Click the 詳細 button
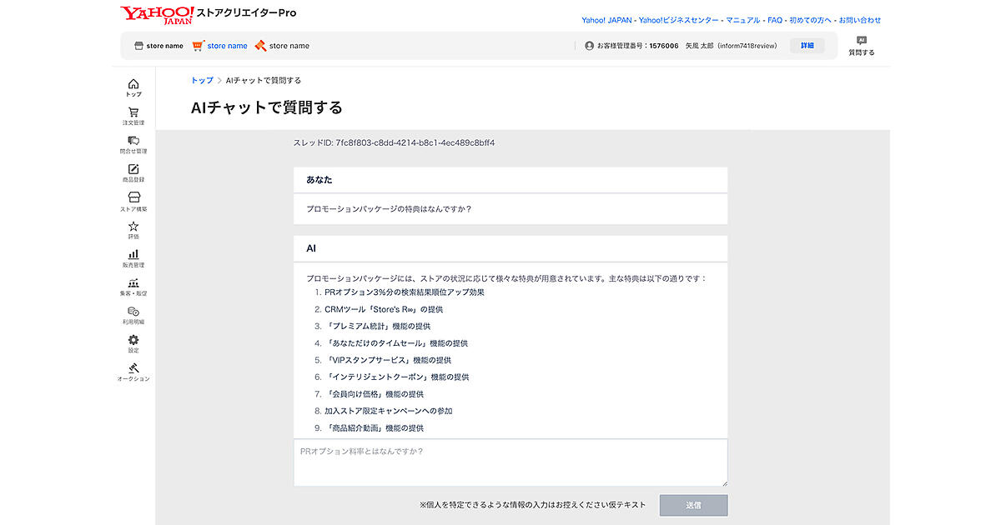 pos(807,46)
